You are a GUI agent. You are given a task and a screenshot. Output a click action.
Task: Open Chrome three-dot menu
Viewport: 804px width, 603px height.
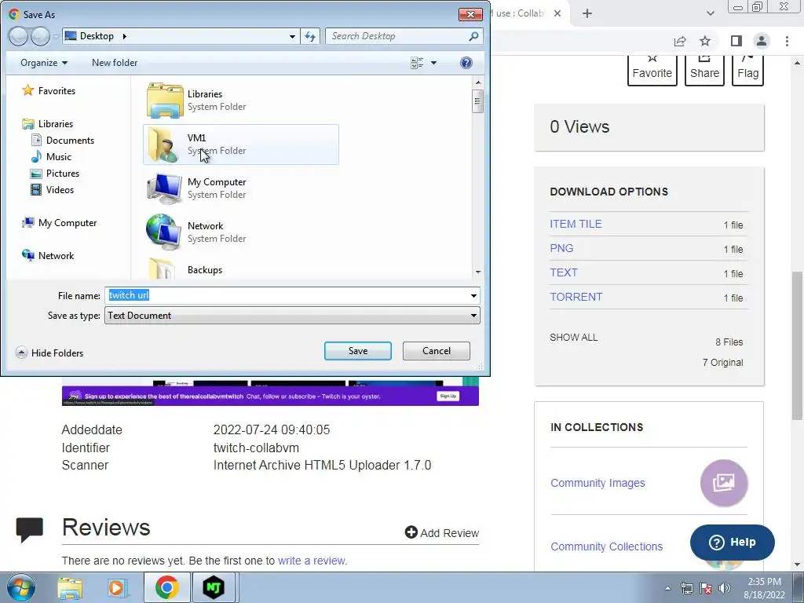point(787,41)
